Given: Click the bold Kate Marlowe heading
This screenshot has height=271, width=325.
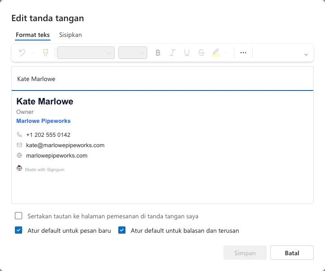Looking at the screenshot, I should click(45, 101).
